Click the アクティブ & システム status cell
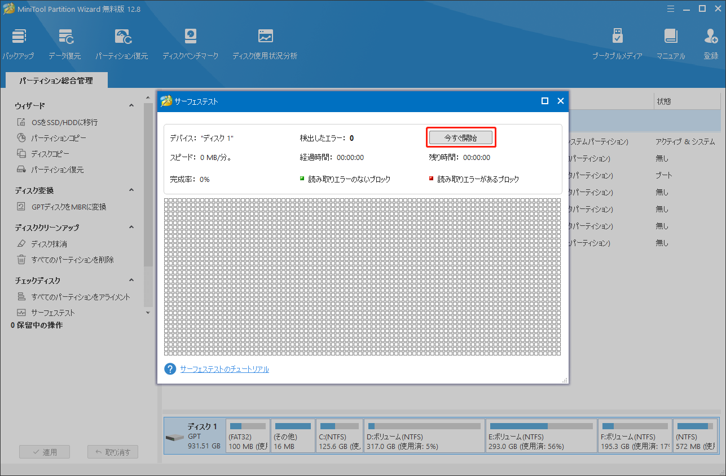This screenshot has width=726, height=476. [685, 142]
